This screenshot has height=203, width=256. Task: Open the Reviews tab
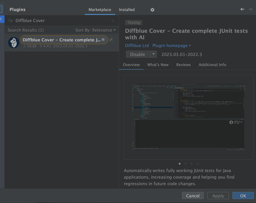tap(183, 65)
